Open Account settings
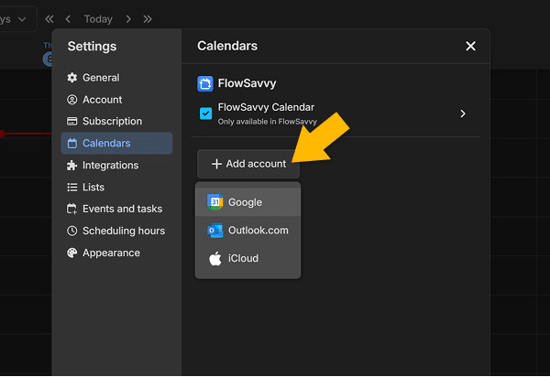The width and height of the screenshot is (550, 377). point(116,100)
